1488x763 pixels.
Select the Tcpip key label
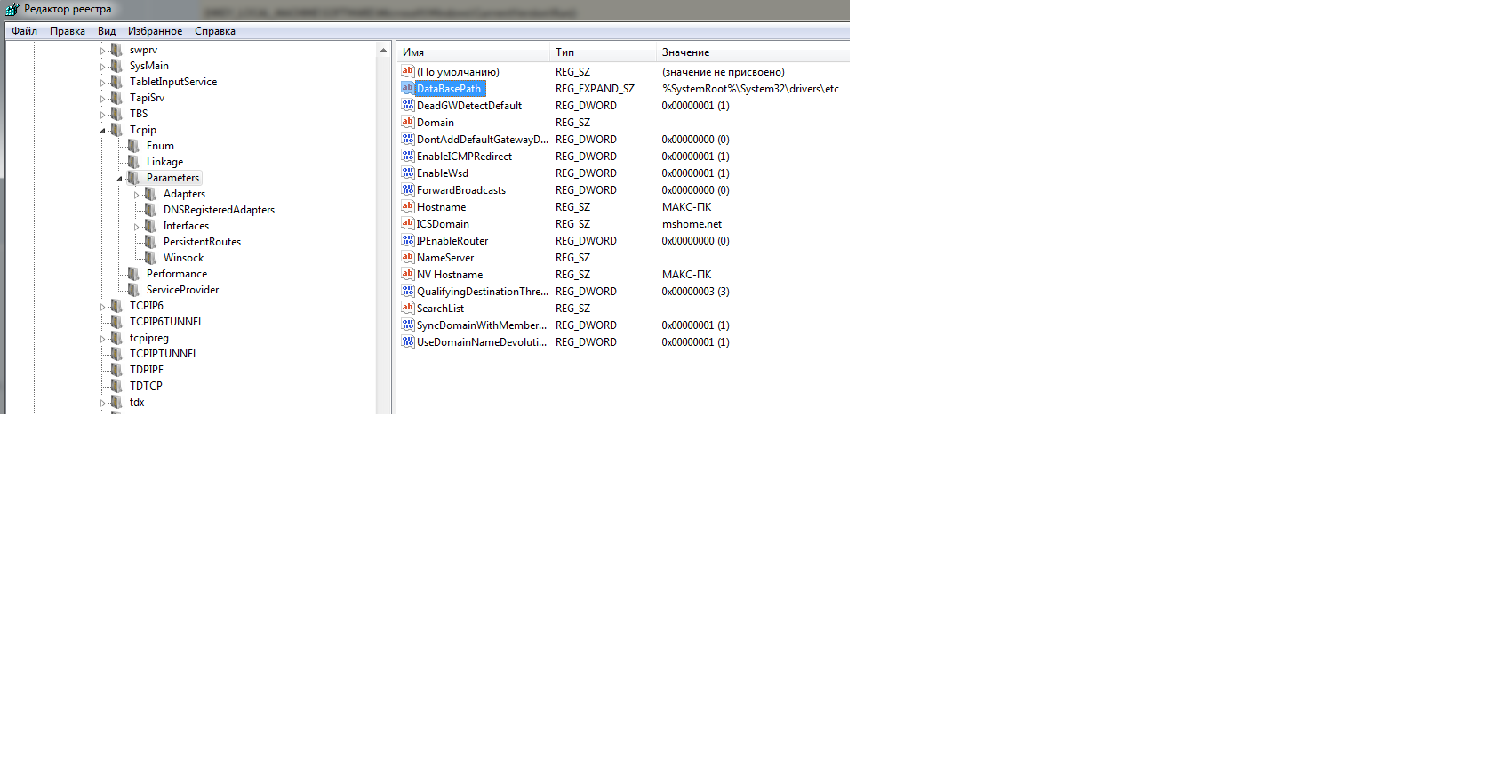142,130
